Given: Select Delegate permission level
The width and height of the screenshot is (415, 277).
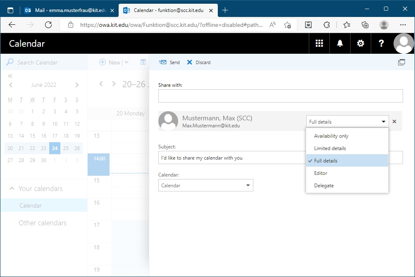Looking at the screenshot, I should tap(324, 186).
